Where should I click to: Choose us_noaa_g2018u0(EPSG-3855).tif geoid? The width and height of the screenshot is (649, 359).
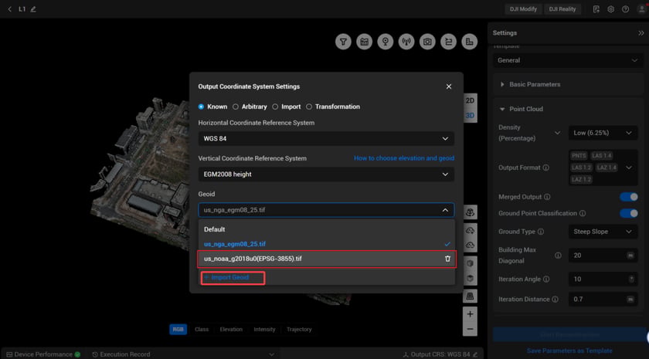tap(326, 259)
